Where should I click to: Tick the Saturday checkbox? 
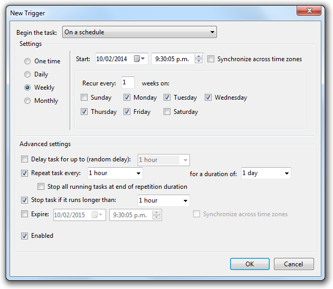pyautogui.click(x=167, y=112)
